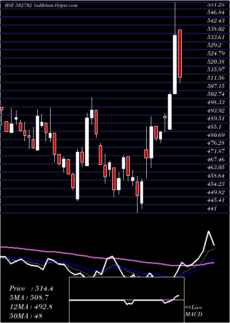Viewport: 230px width, 323px height.
Task: Click the Price : 514.4 readout
Action: click(x=31, y=288)
